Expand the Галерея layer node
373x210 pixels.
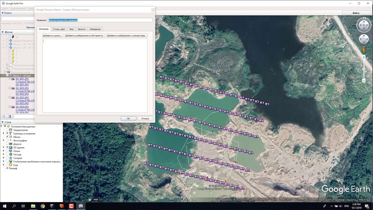pyautogui.click(x=3, y=158)
